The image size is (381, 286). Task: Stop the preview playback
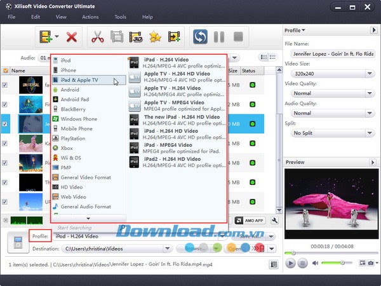(302, 263)
